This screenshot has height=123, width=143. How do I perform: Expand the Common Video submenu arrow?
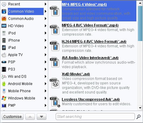(45, 11)
